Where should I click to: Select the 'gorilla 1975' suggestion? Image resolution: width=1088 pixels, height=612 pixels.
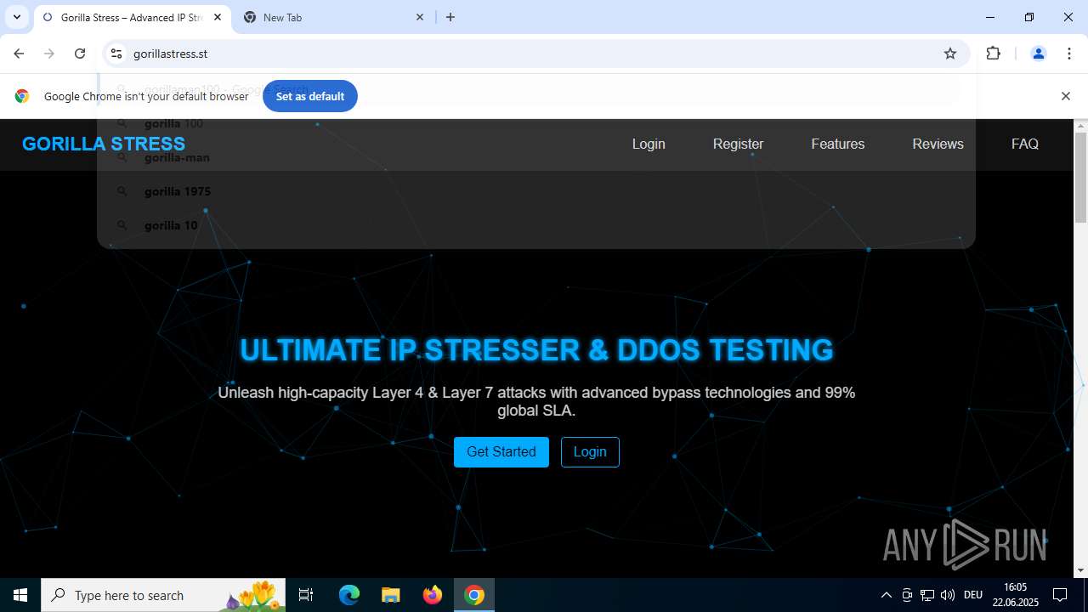pyautogui.click(x=535, y=191)
